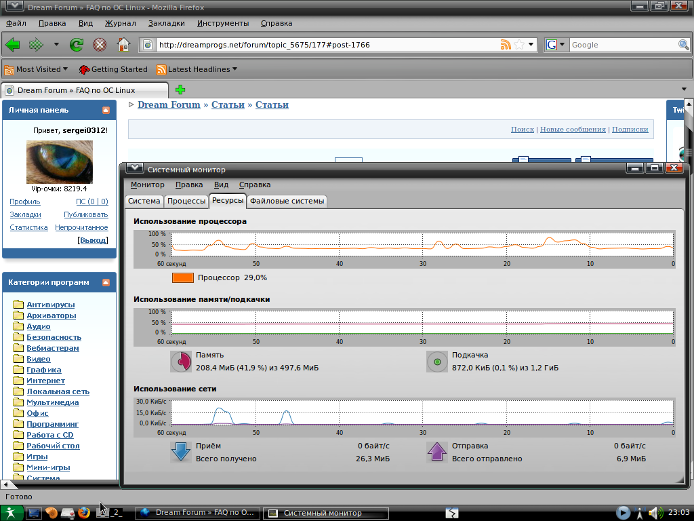Click the clock showing 23:03
The height and width of the screenshot is (521, 694).
pyautogui.click(x=678, y=513)
